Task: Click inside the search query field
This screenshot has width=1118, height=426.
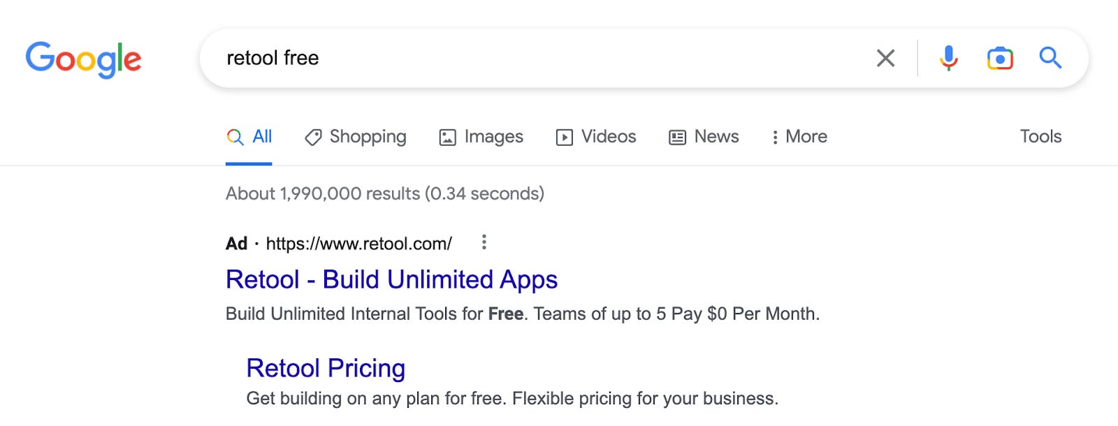Action: (x=489, y=58)
